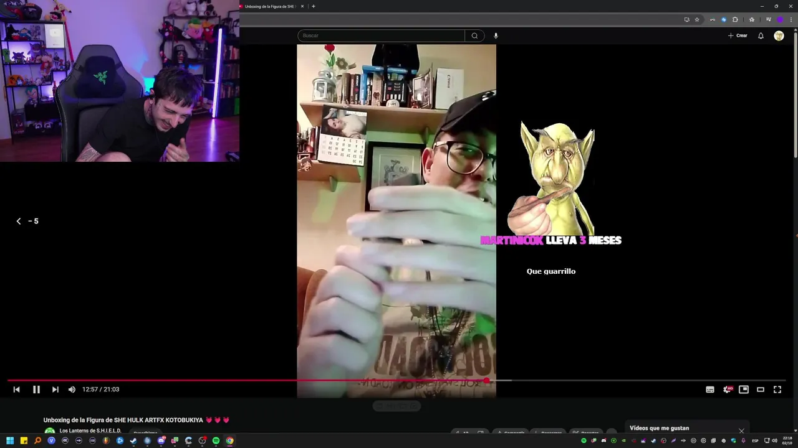Open the system volume tray icon

pos(774,441)
